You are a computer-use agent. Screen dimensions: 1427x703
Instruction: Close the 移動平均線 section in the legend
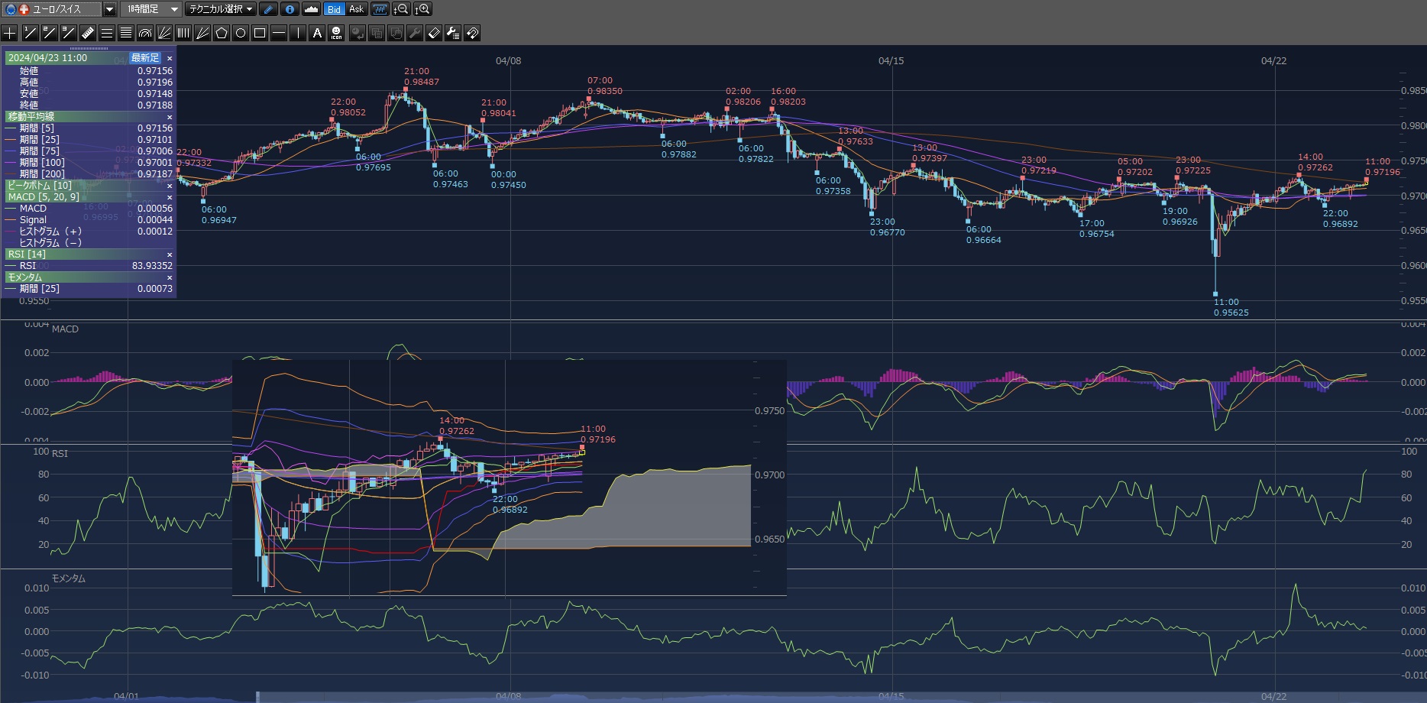click(170, 117)
